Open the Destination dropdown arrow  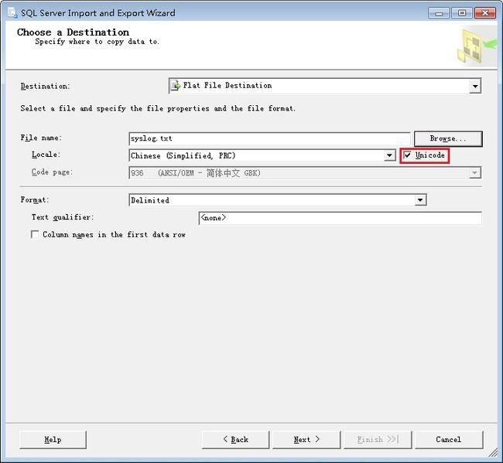coord(475,86)
